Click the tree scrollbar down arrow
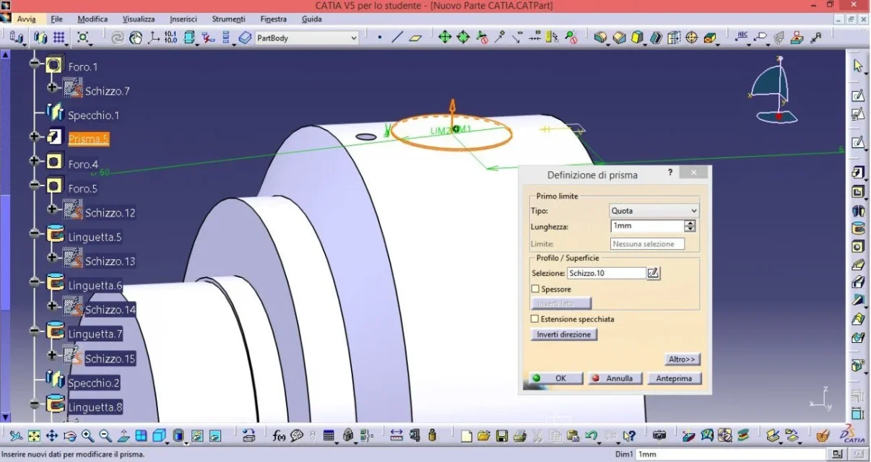This screenshot has width=871, height=462. [x=5, y=417]
